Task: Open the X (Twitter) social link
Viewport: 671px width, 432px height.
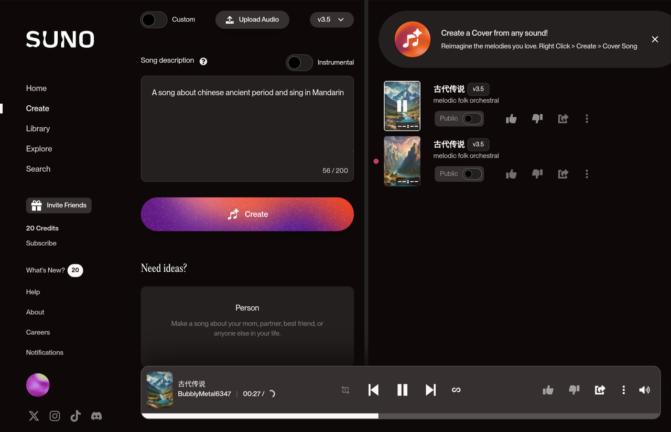Action: click(x=34, y=416)
